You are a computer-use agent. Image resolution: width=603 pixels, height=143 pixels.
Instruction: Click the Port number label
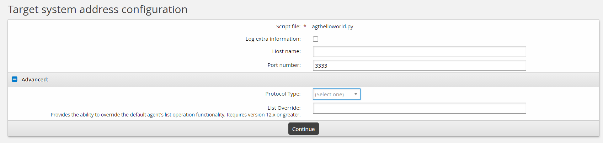[284, 65]
